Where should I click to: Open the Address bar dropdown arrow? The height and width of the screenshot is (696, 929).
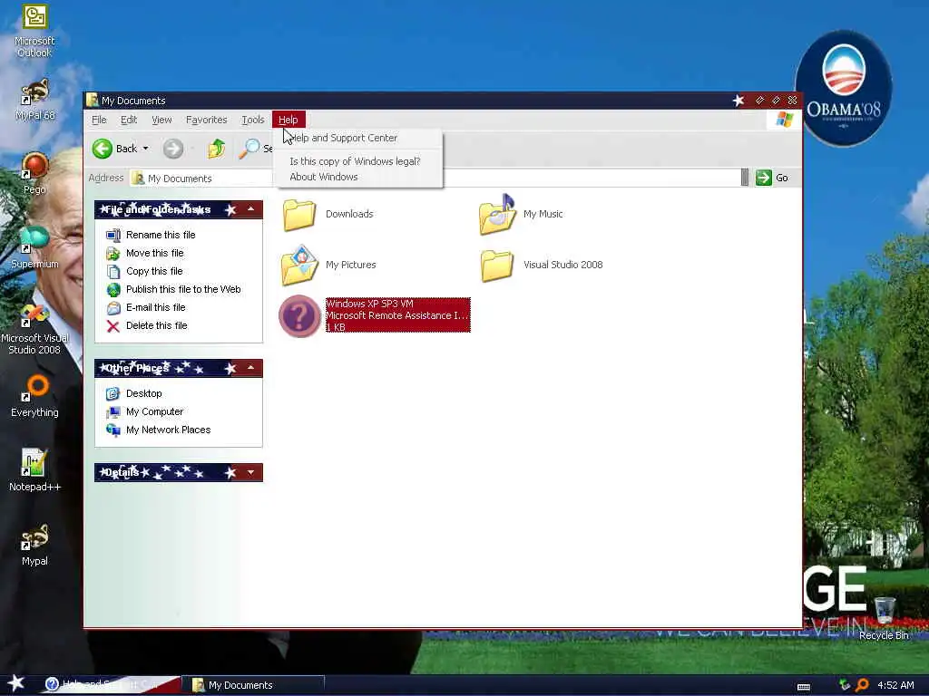[745, 178]
